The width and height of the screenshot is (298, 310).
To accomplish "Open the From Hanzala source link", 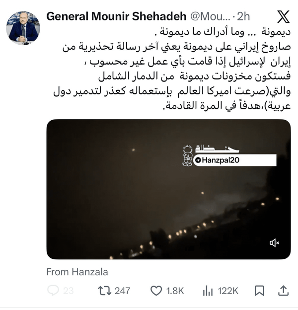I will [x=77, y=272].
